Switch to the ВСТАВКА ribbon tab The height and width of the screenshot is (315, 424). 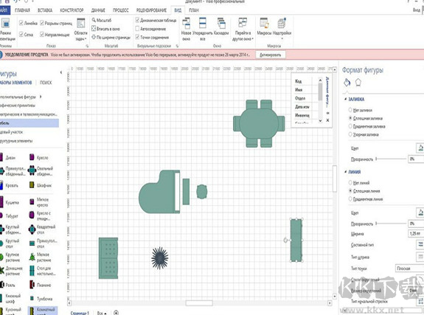[x=45, y=10]
